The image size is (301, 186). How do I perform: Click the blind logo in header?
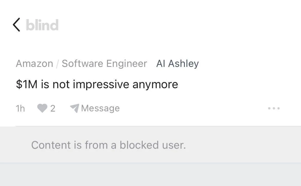42,25
